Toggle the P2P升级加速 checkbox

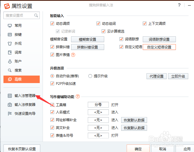(x=52, y=84)
